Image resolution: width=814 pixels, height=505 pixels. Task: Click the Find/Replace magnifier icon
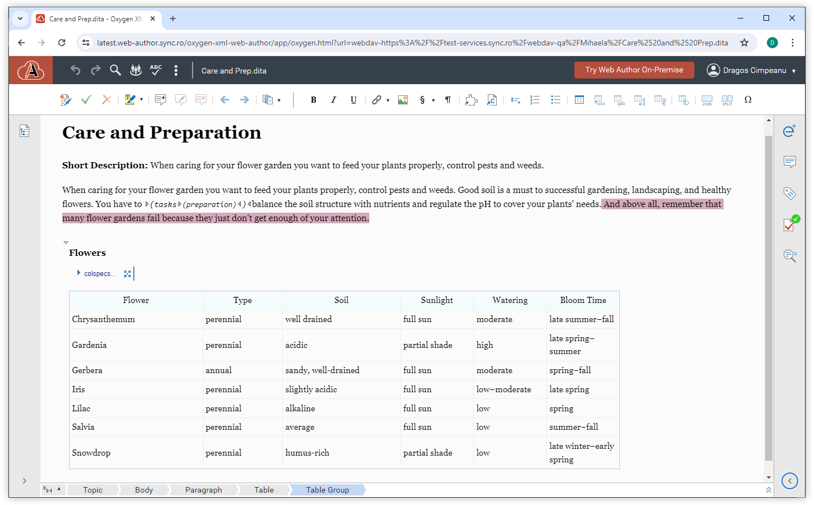115,70
